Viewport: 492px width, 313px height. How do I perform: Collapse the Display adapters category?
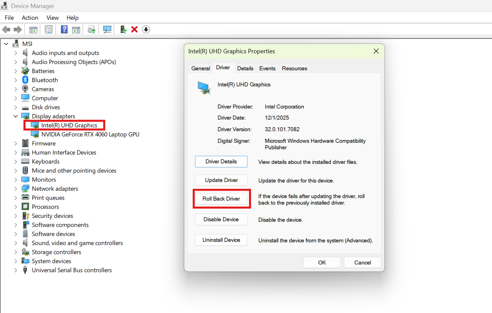15,116
